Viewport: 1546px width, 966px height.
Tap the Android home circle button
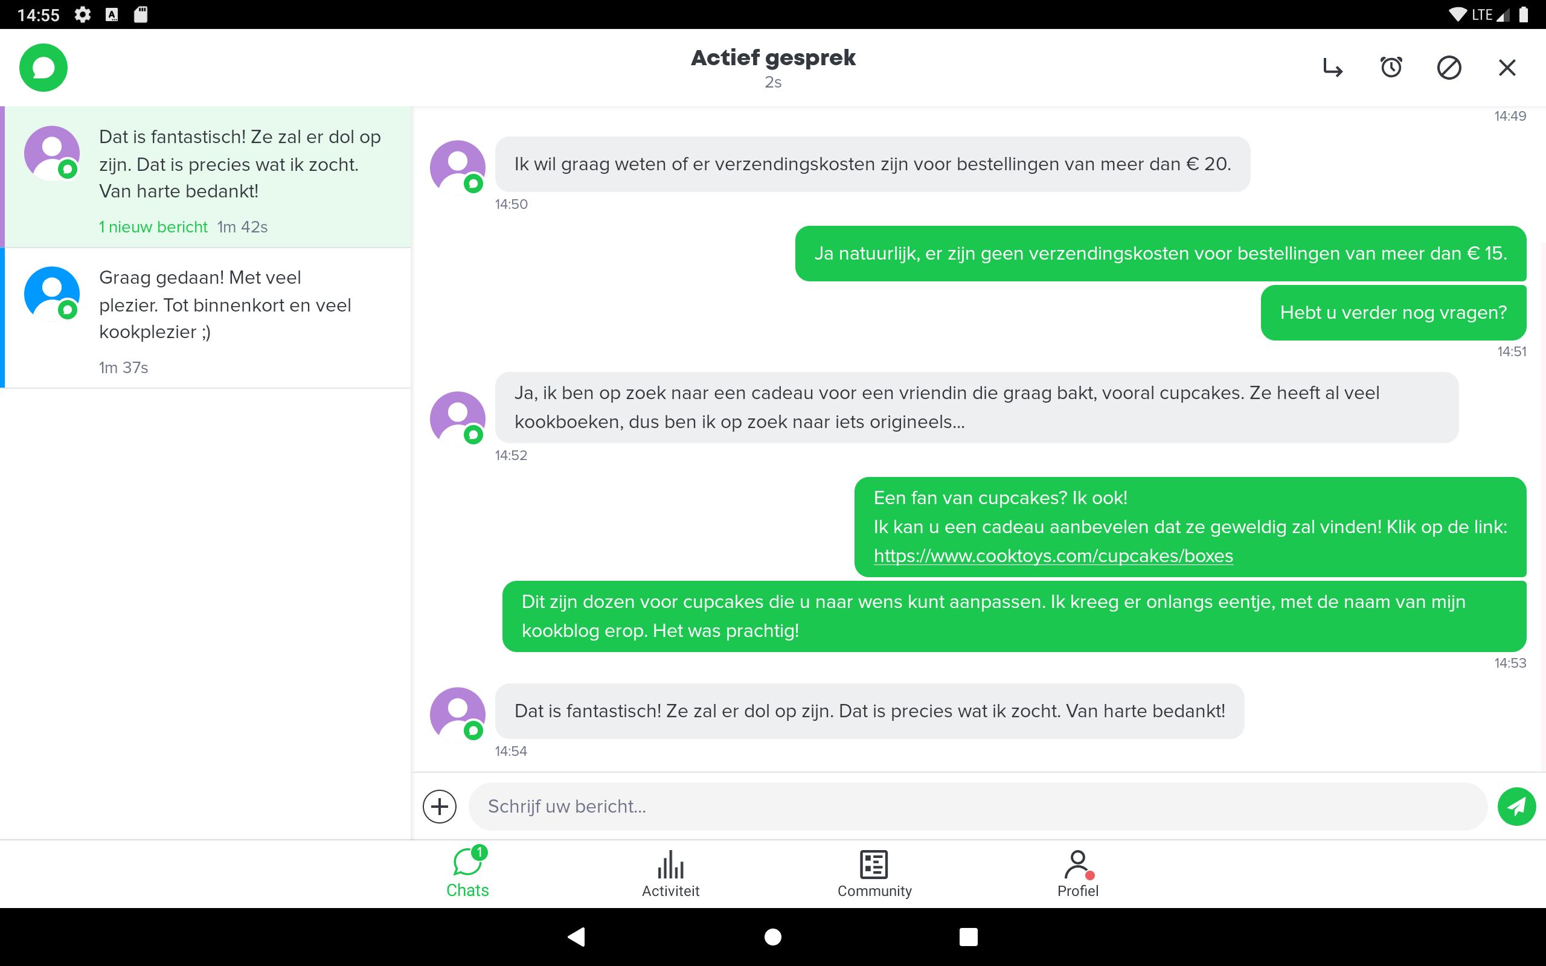(x=773, y=936)
